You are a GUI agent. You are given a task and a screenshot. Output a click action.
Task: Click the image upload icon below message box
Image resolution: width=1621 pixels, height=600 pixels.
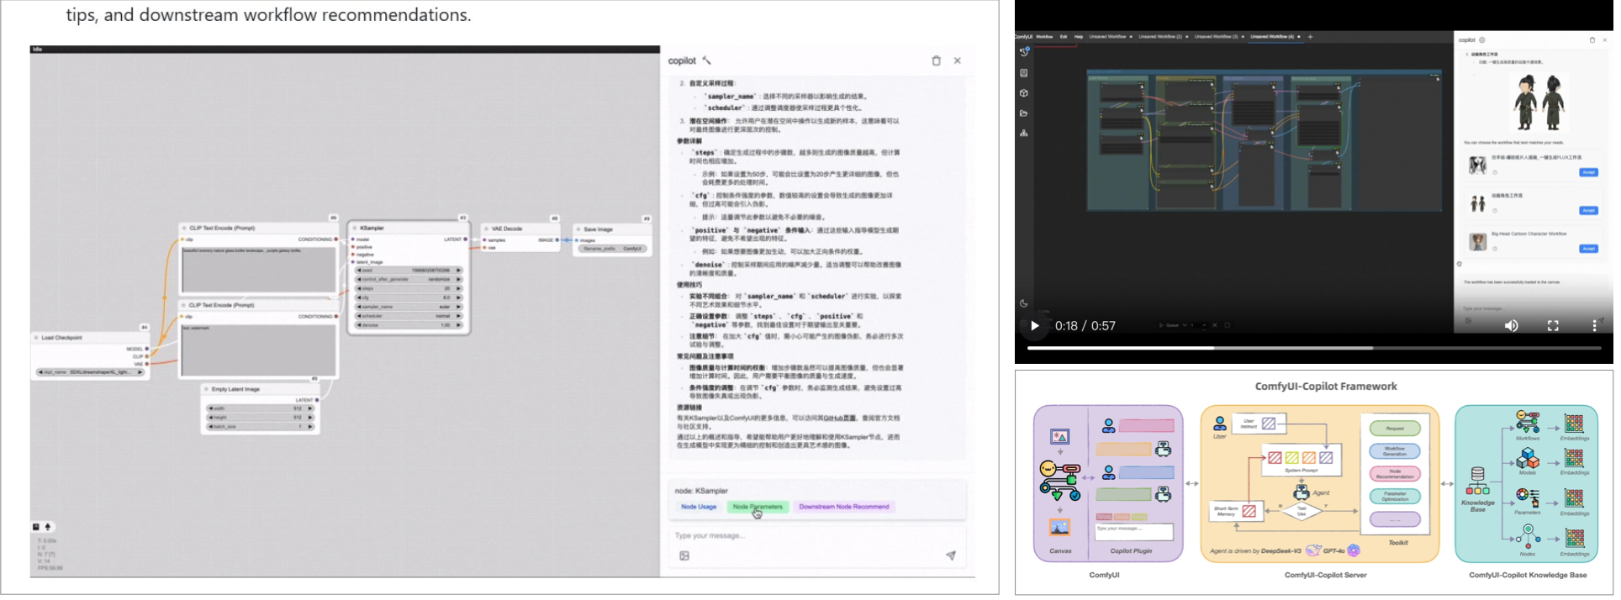(x=684, y=555)
